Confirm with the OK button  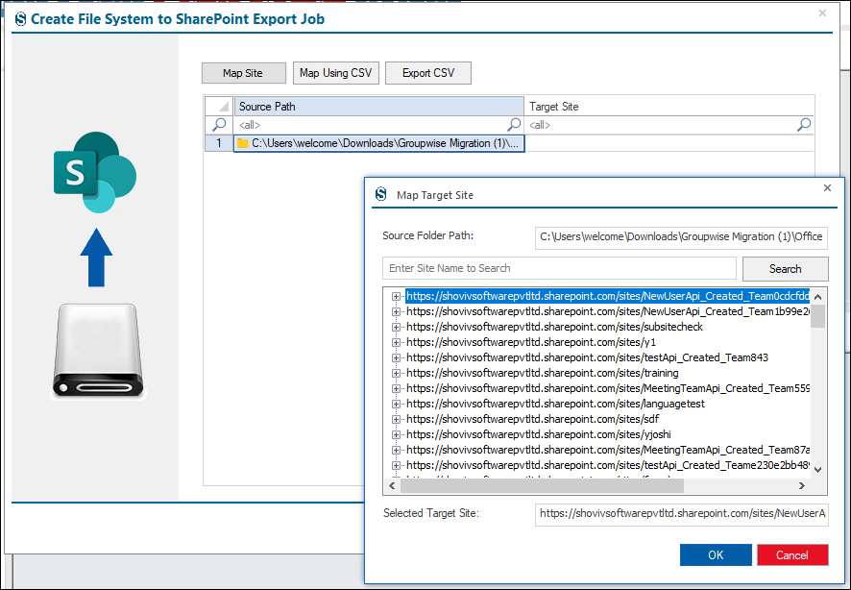tap(716, 554)
